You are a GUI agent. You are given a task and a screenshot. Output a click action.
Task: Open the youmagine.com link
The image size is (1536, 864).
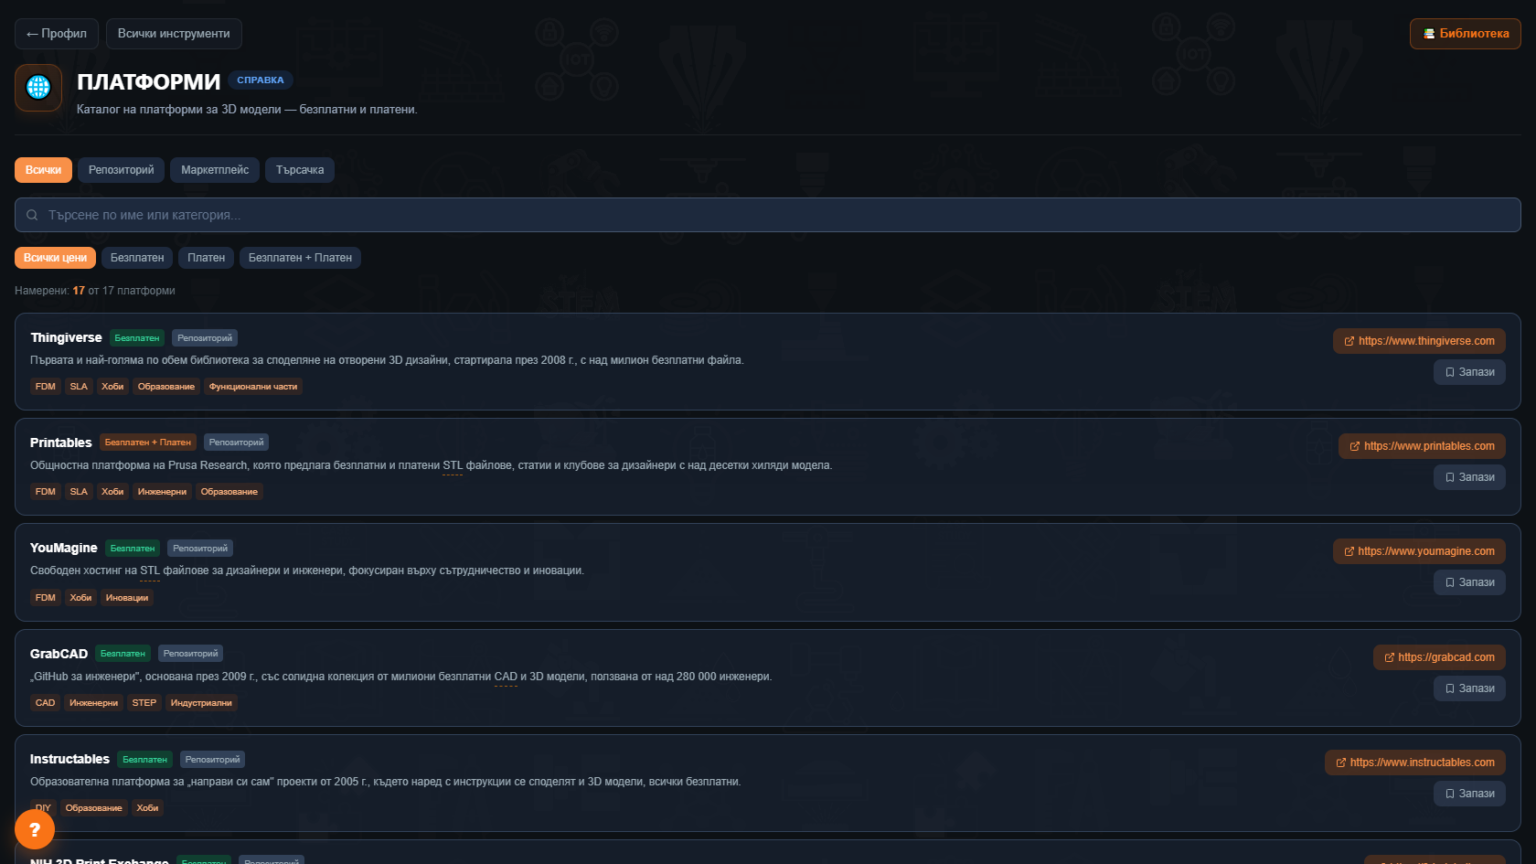[x=1419, y=551]
